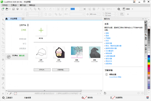Open the workspace launch dropdown arrow
The image size is (151, 101).
pos(132,9)
